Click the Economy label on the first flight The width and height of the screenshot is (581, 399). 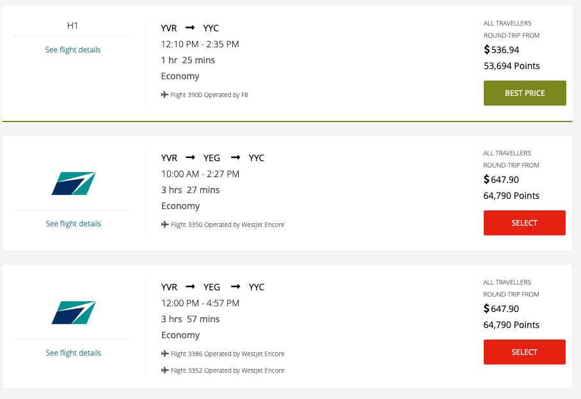tap(180, 77)
